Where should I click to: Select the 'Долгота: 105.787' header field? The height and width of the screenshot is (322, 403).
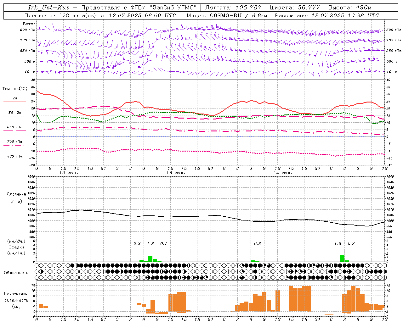click(x=233, y=8)
